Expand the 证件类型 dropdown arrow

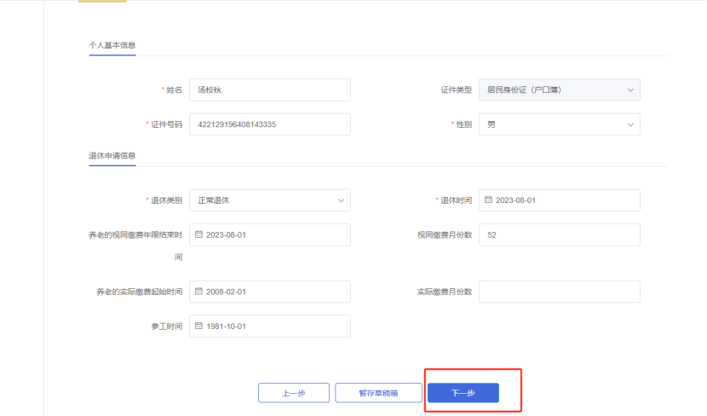tap(630, 90)
